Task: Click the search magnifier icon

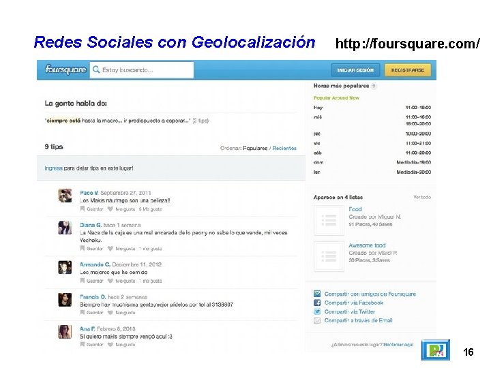Action: pyautogui.click(x=96, y=70)
